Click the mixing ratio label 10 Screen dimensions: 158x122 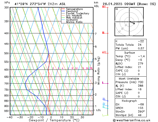76,68
